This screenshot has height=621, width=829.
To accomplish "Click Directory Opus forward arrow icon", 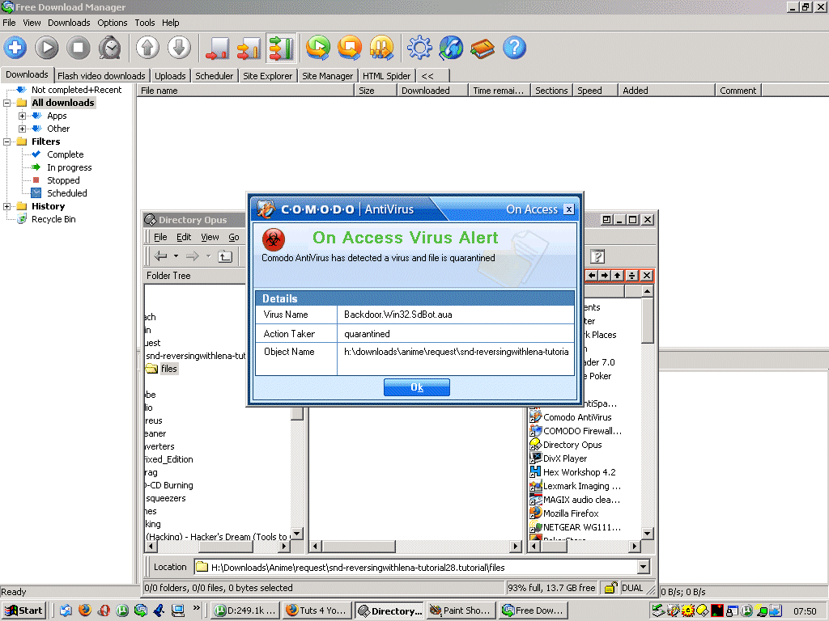I will tap(193, 256).
